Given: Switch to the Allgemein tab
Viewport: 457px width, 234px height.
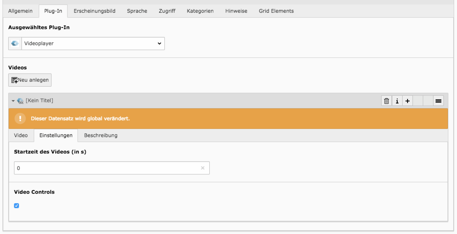Looking at the screenshot, I should (21, 11).
